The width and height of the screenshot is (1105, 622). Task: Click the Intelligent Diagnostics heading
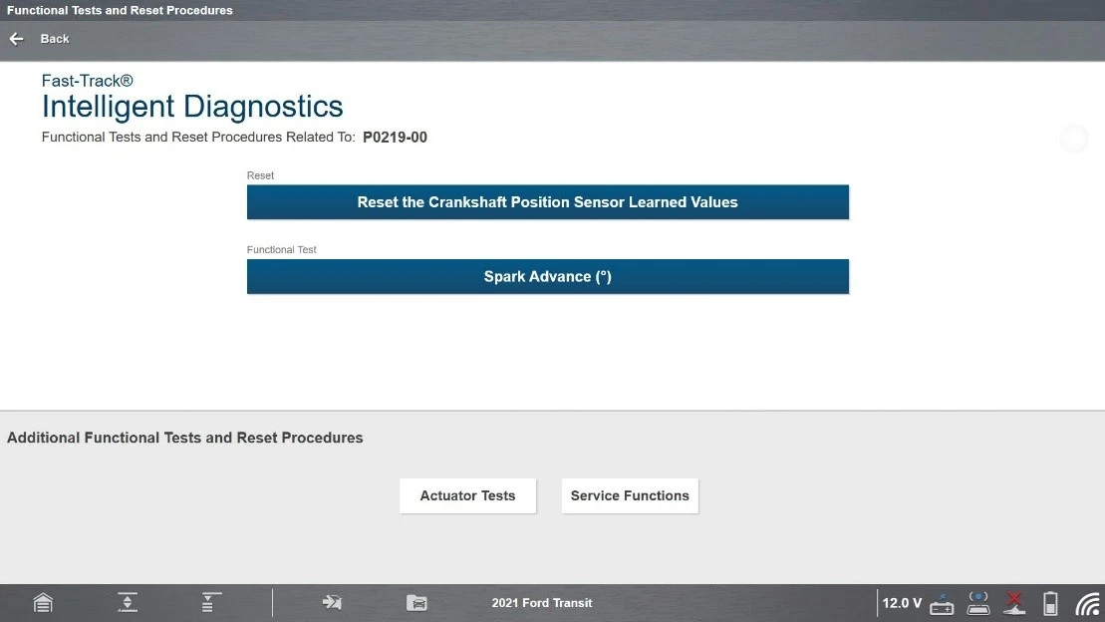tap(192, 107)
